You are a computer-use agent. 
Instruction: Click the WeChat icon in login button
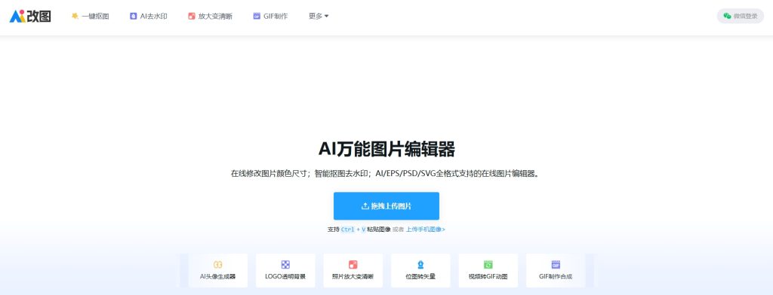point(727,16)
